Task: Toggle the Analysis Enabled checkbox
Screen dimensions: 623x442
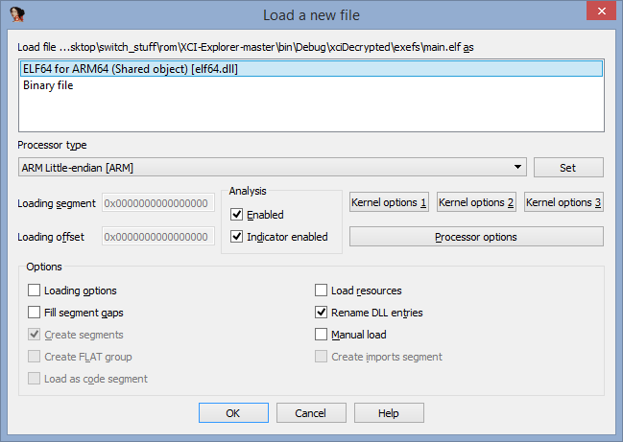Action: tap(236, 215)
